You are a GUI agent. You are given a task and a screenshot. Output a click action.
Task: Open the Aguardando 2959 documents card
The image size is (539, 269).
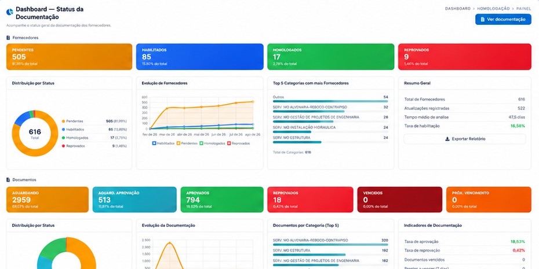(x=48, y=200)
